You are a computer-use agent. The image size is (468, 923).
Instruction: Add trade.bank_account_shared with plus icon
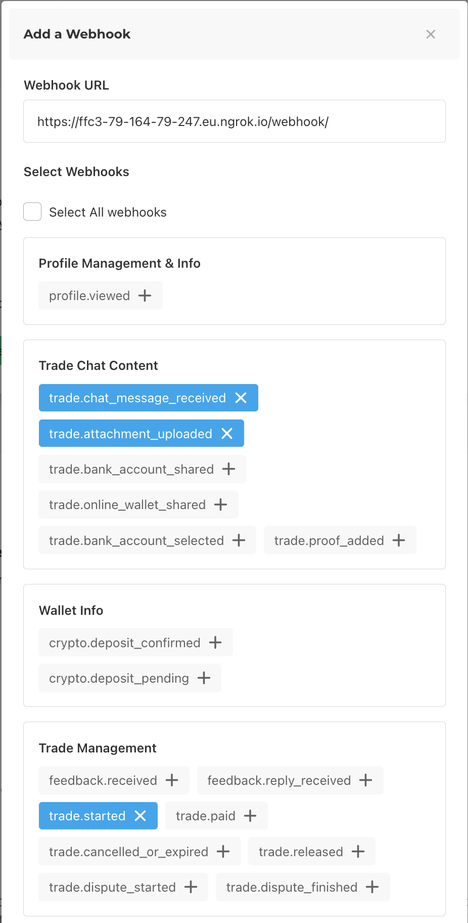tap(229, 469)
